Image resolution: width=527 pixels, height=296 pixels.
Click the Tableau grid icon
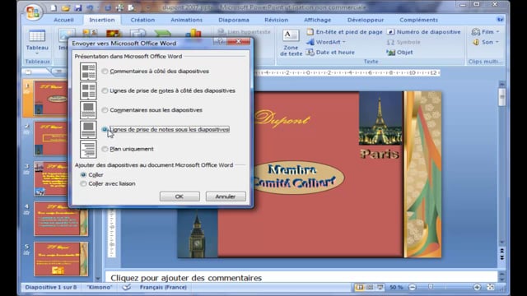tap(37, 36)
